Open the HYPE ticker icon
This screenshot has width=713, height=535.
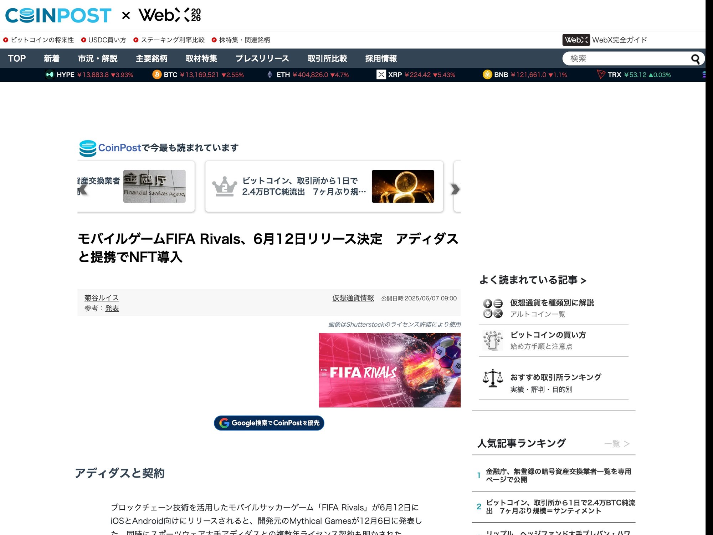tap(50, 75)
